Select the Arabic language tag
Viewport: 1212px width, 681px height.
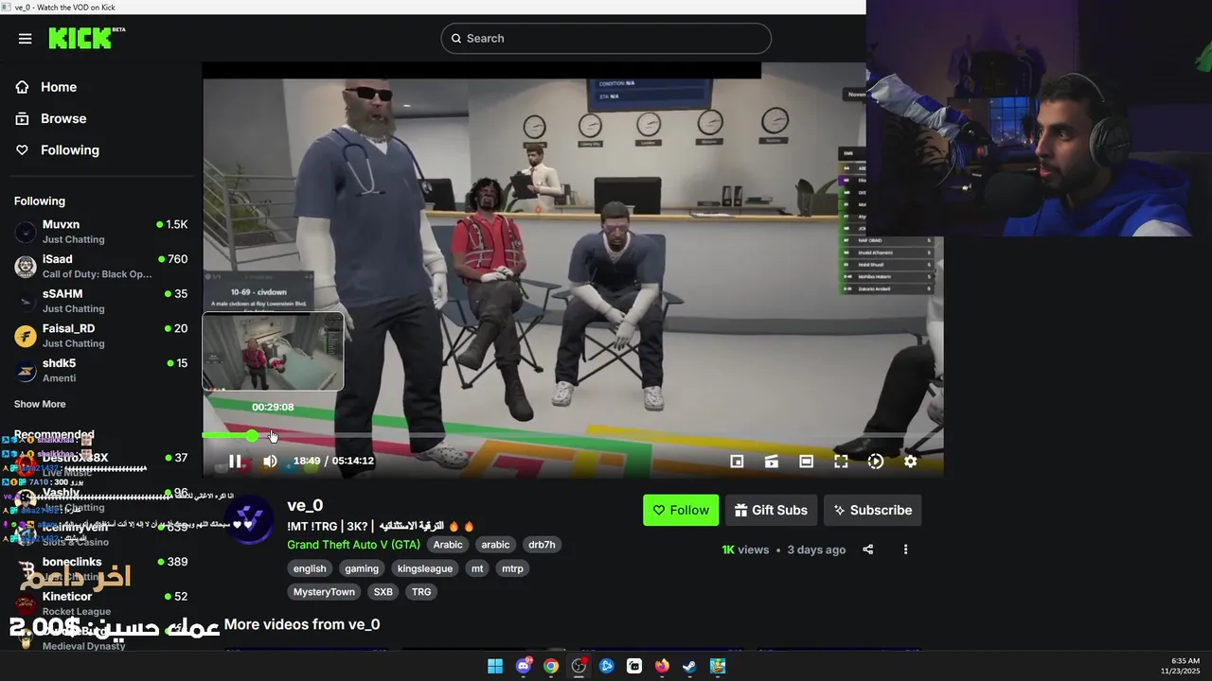448,545
